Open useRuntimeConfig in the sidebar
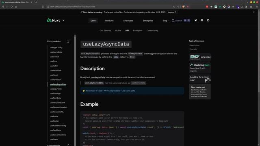 58,126
